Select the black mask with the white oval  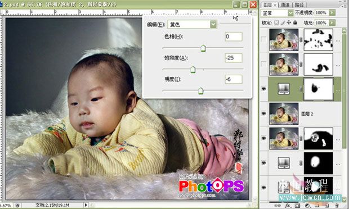click(x=318, y=163)
